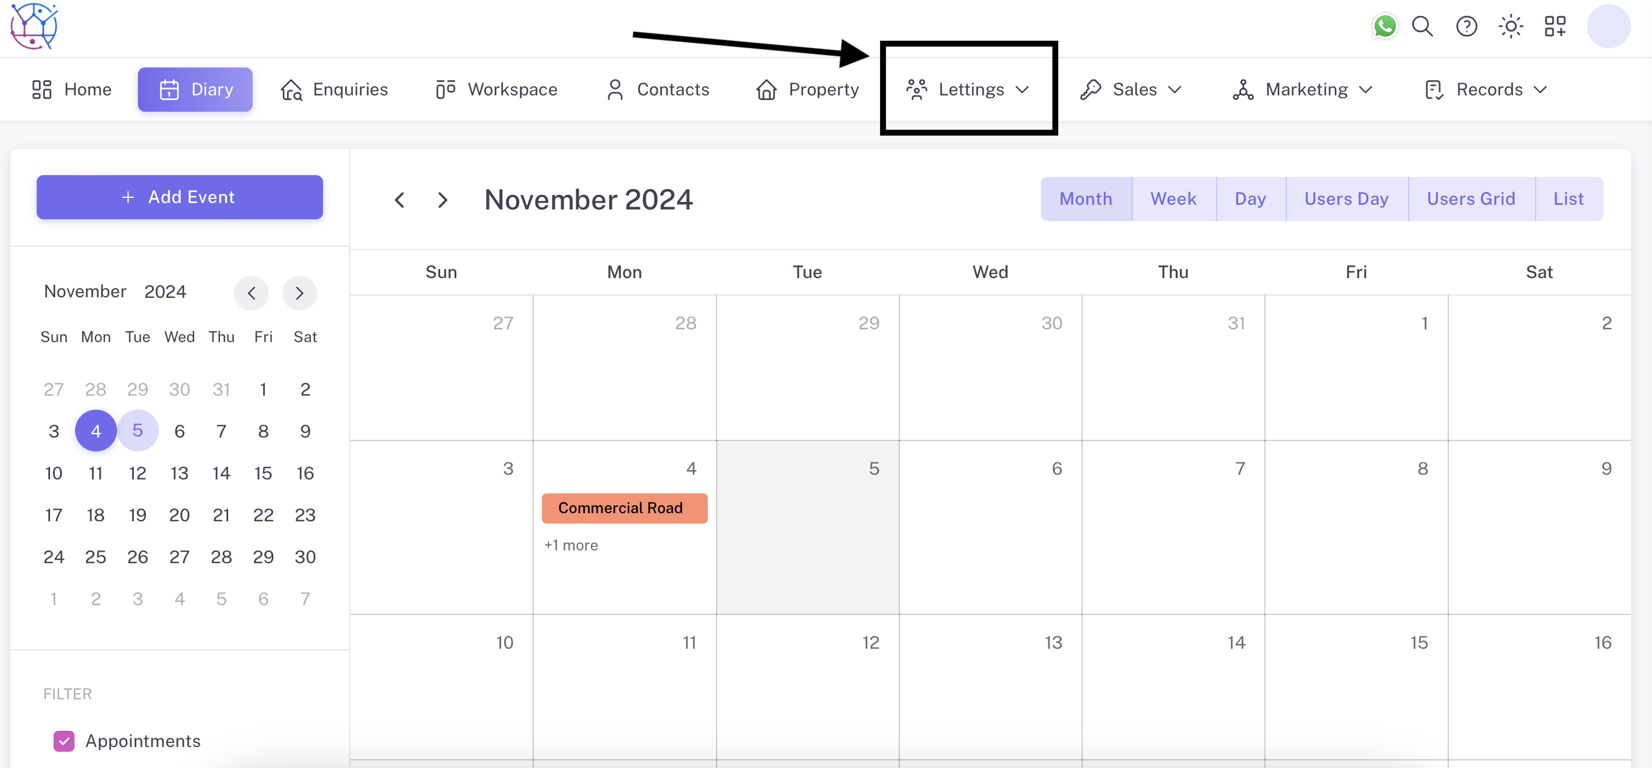Screen dimensions: 1652x768
Task: Open WhatsApp from the top bar
Action: coord(1385,26)
